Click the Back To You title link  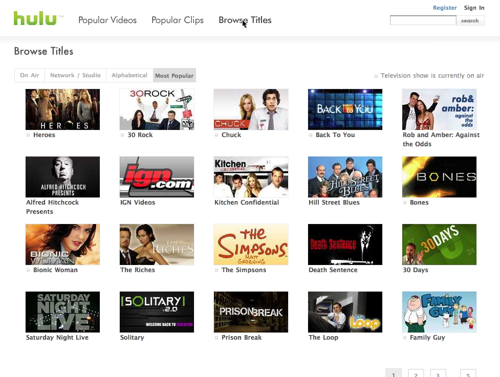(335, 135)
